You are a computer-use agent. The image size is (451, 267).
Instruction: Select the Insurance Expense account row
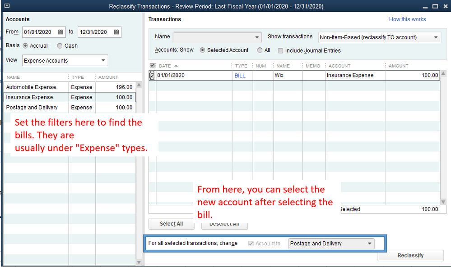tap(70, 97)
